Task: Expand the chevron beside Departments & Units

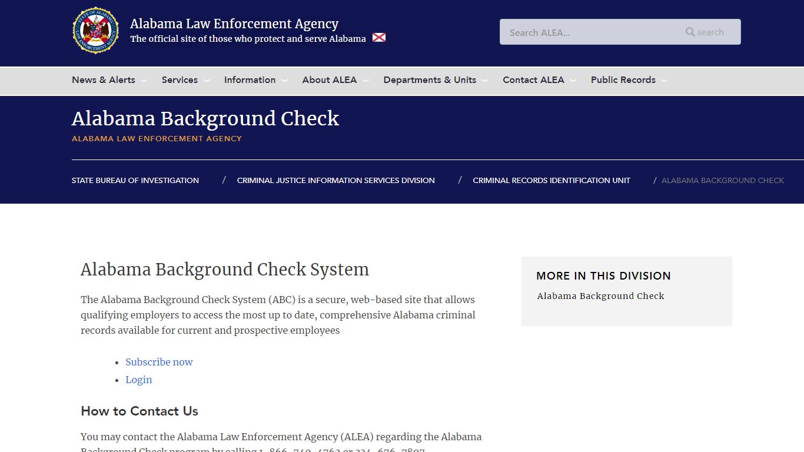Action: point(484,81)
